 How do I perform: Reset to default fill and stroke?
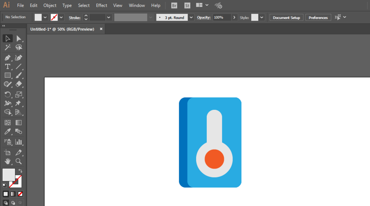(4, 185)
